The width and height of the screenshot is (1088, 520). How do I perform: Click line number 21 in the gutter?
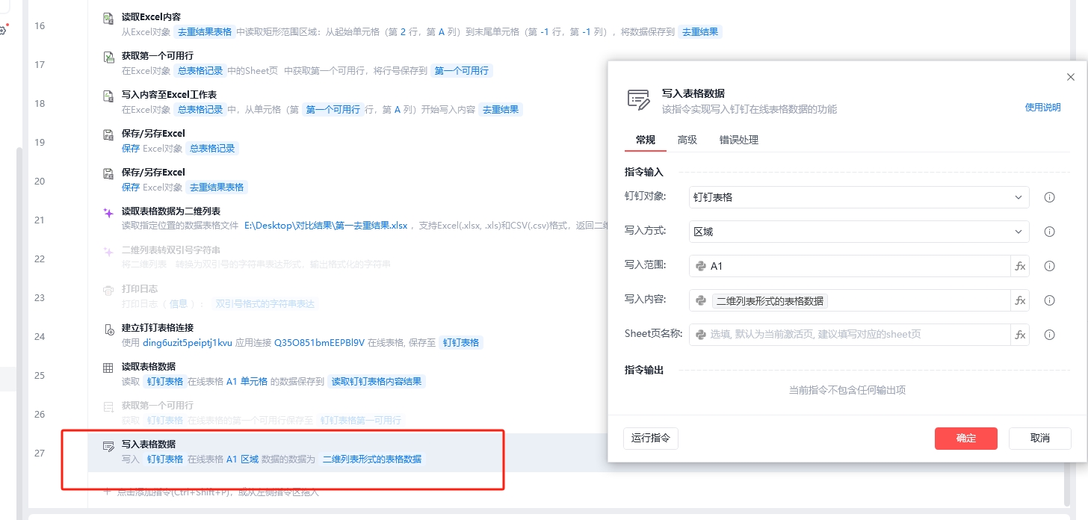point(40,220)
